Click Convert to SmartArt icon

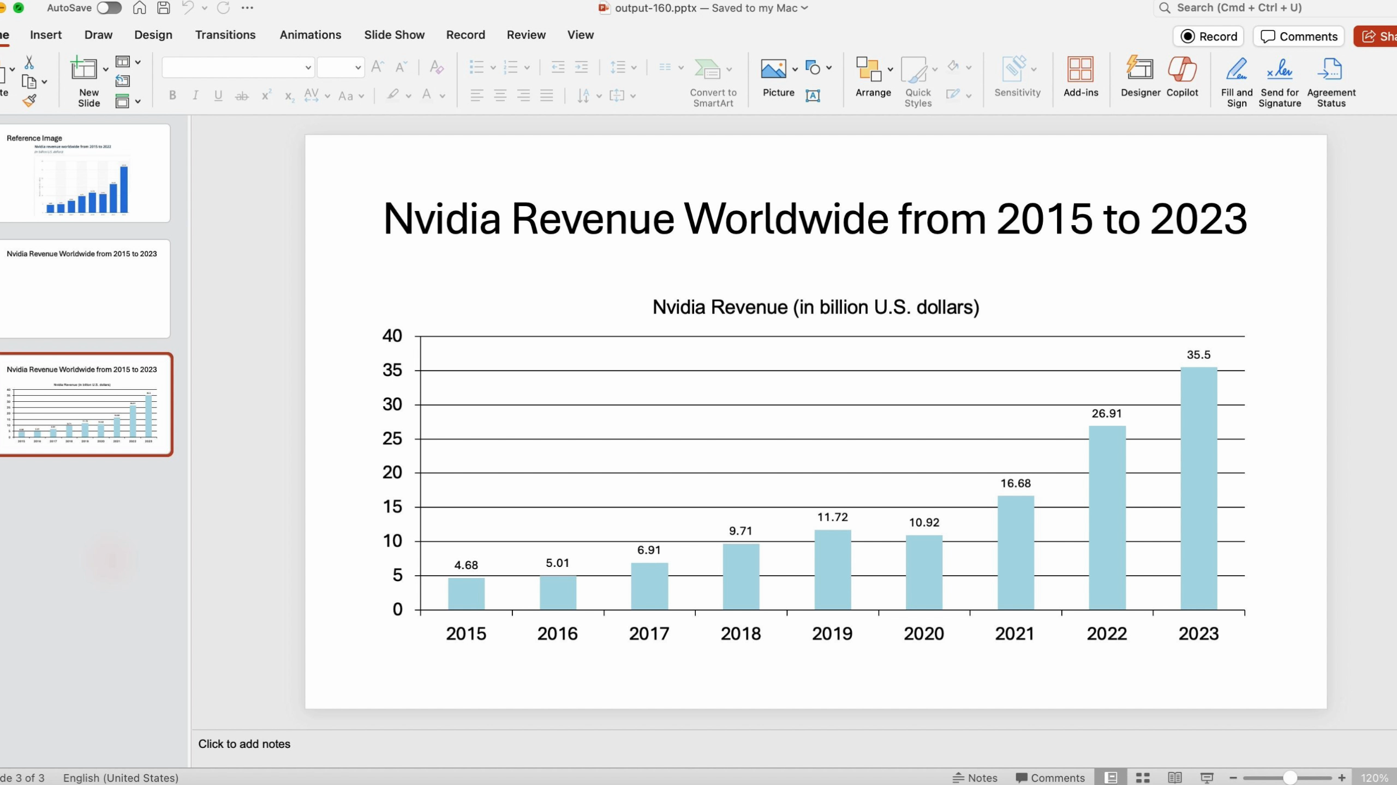click(708, 70)
